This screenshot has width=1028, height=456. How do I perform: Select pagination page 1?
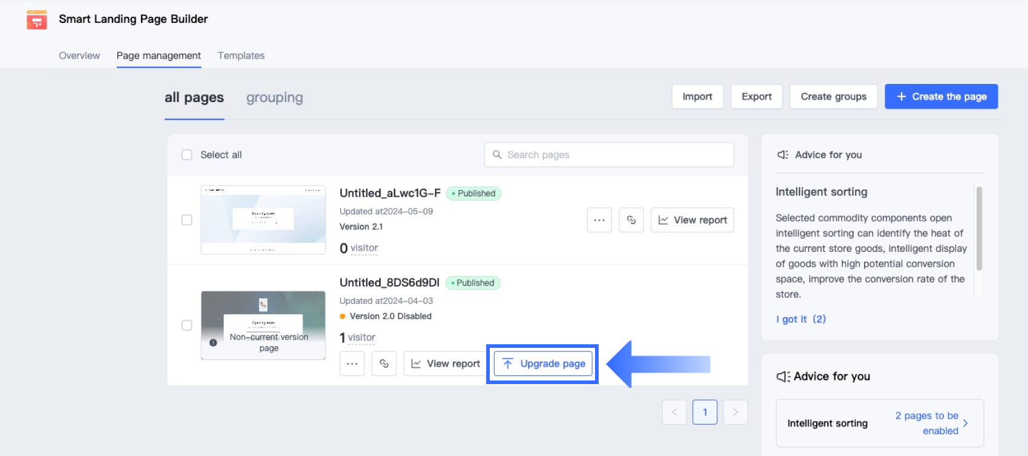pos(705,412)
